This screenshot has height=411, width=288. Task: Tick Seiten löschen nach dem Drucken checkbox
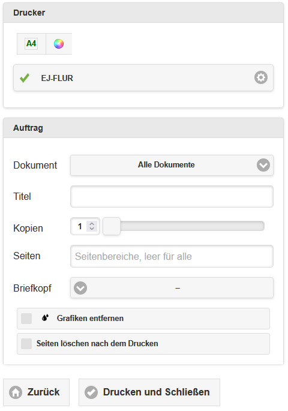click(26, 344)
